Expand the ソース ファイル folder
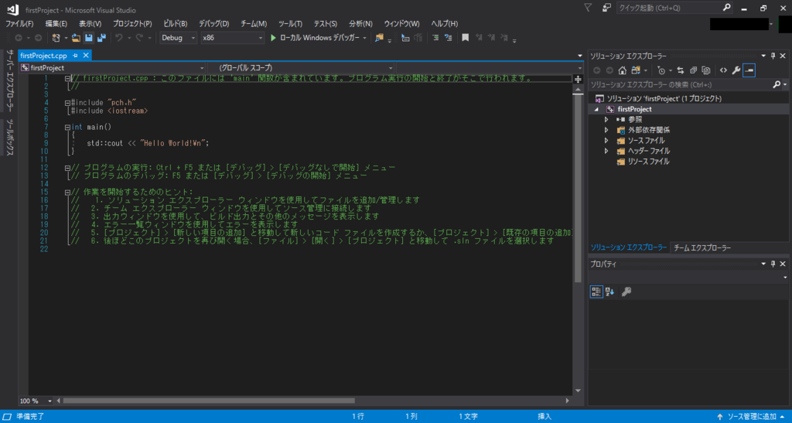 pyautogui.click(x=606, y=141)
